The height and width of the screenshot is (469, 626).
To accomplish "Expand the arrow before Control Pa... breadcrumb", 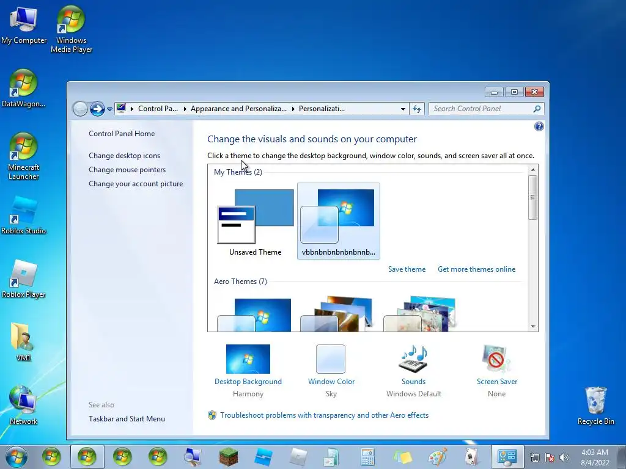I will click(132, 109).
